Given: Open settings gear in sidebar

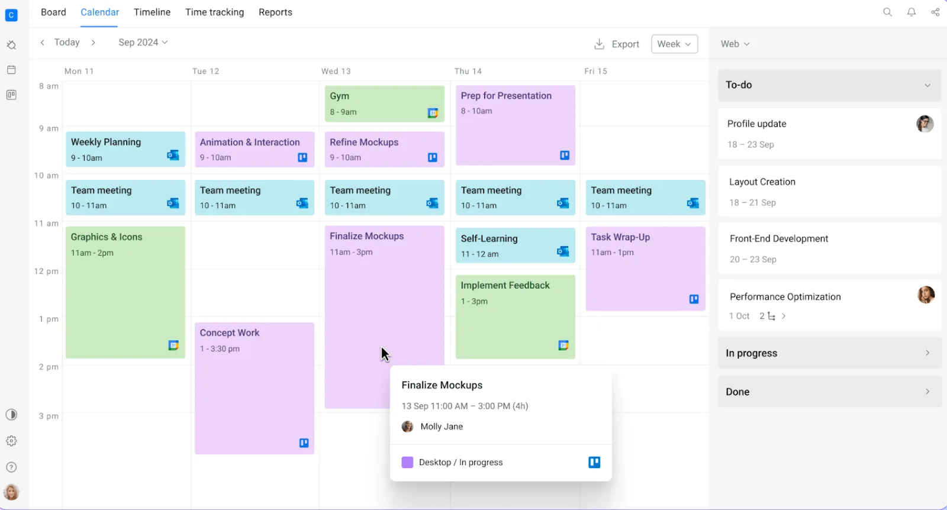Looking at the screenshot, I should [11, 441].
